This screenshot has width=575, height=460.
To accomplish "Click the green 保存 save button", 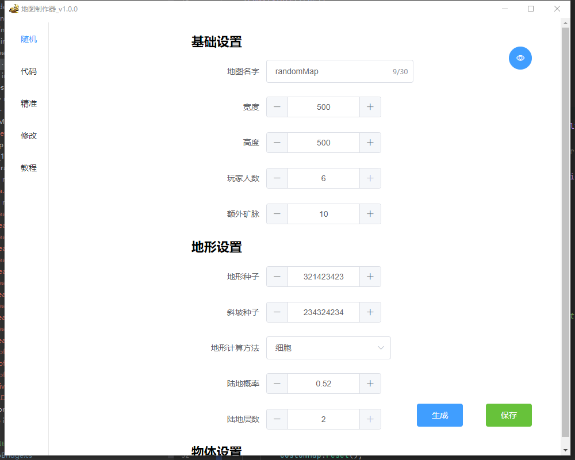I will tap(508, 415).
